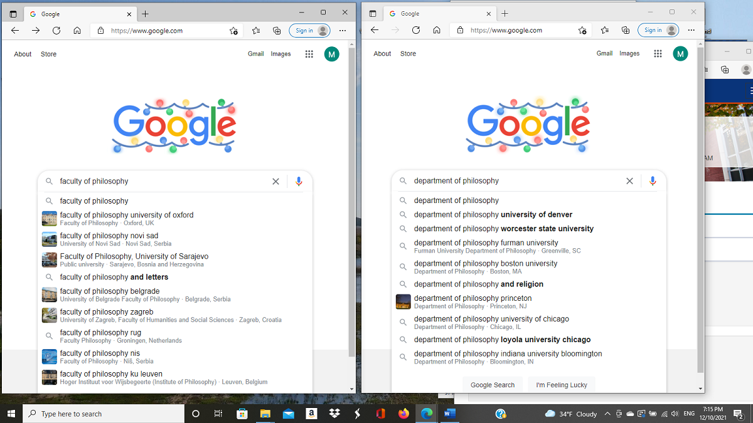The image size is (753, 423).
Task: Clear the 'department of philosophy' search text
Action: (x=629, y=181)
